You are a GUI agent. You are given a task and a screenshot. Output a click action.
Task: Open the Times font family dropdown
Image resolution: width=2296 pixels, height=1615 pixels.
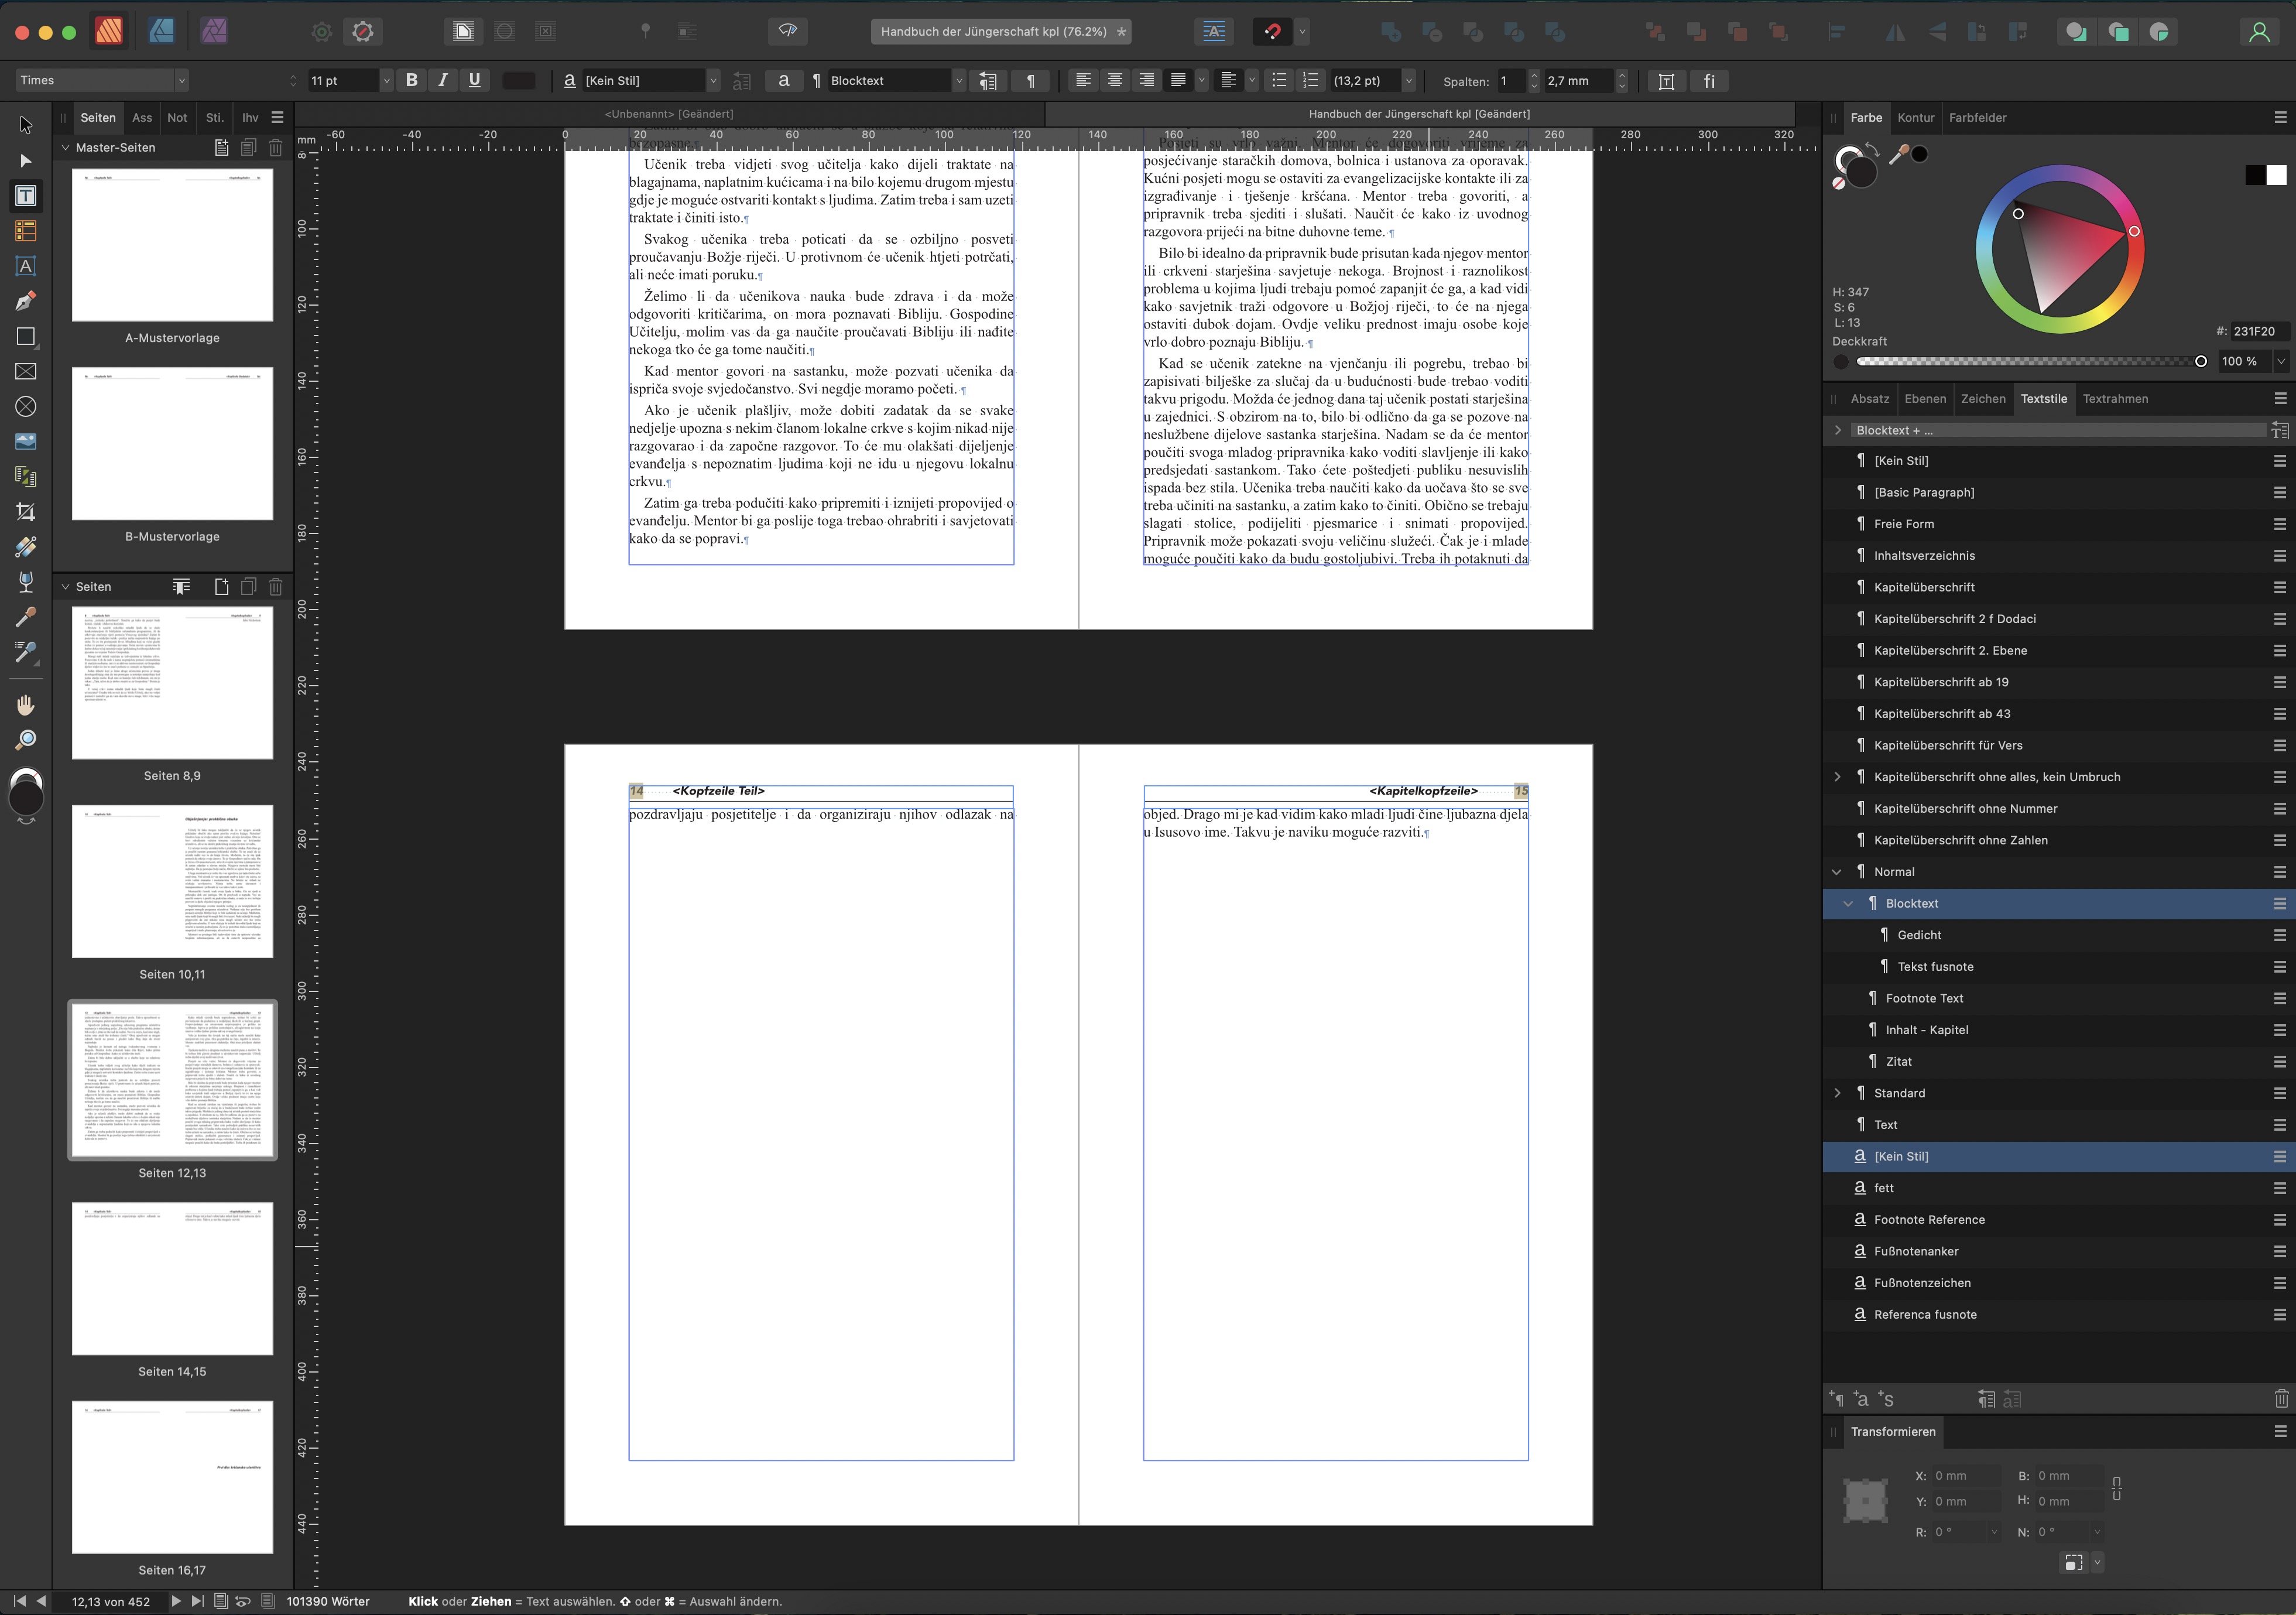[x=182, y=80]
